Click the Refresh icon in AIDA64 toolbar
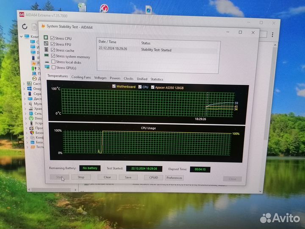Image resolution: width=305 pixels, height=229 pixels. 25,26
